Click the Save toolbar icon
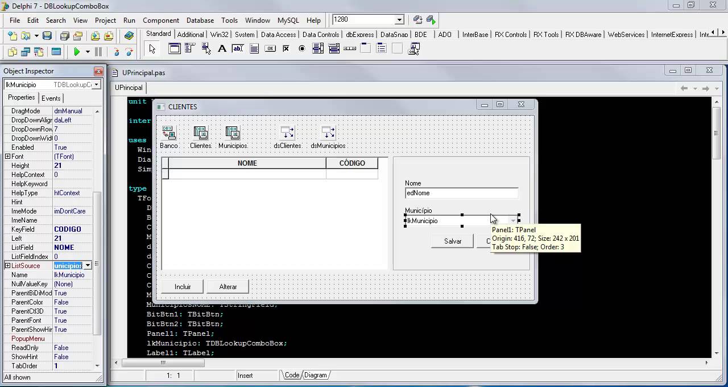 47,36
